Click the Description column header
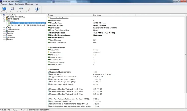Viewport: 187px width, 111px height. 114,15
